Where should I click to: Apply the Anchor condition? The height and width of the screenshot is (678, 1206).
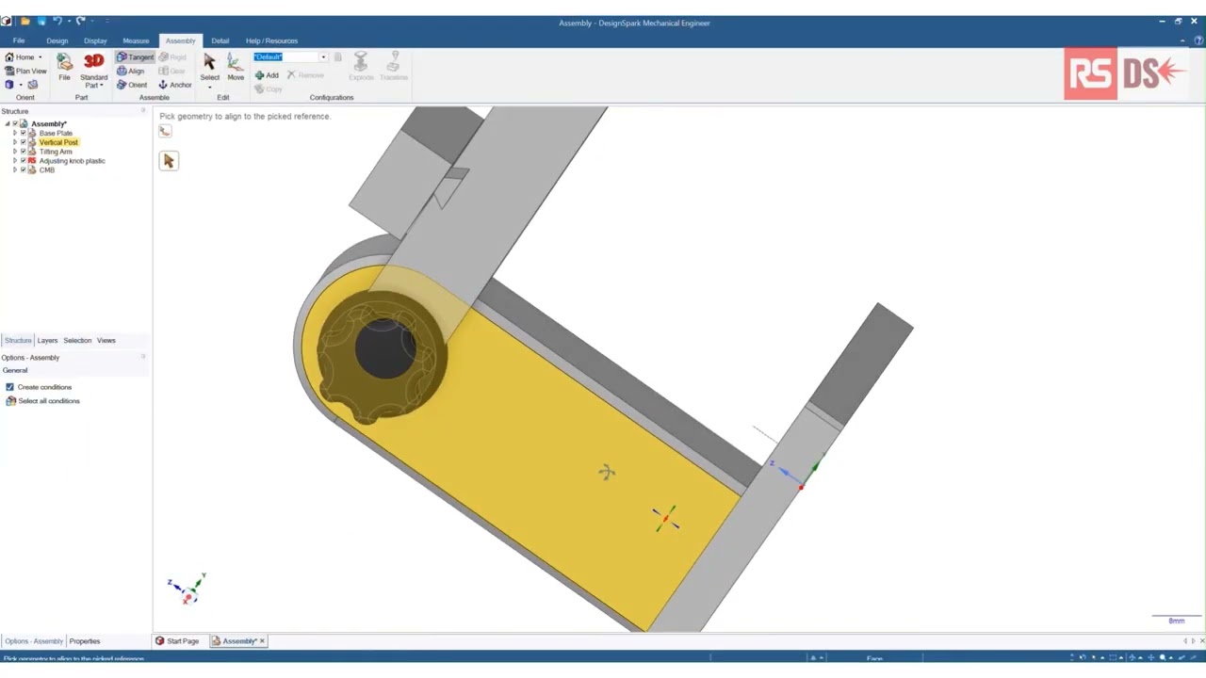(174, 85)
